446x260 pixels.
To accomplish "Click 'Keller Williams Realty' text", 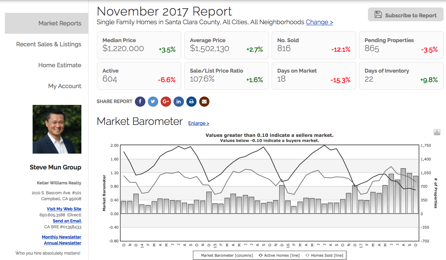I will click(59, 183).
